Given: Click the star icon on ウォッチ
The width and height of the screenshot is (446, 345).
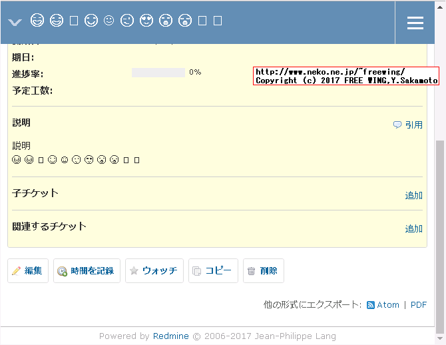Looking at the screenshot, I should click(x=134, y=270).
